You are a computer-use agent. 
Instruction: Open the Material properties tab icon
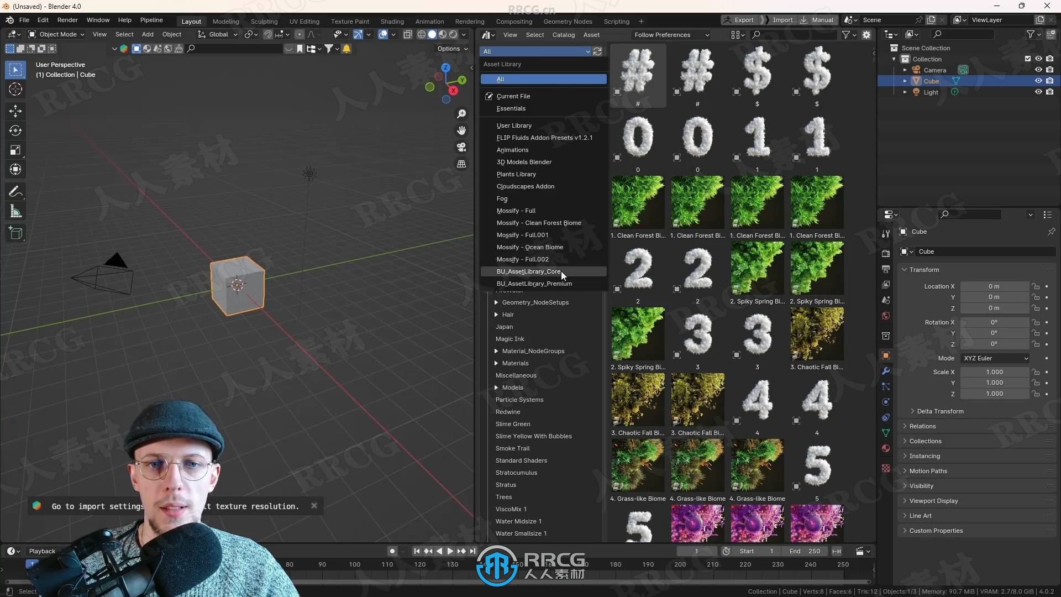click(x=886, y=448)
